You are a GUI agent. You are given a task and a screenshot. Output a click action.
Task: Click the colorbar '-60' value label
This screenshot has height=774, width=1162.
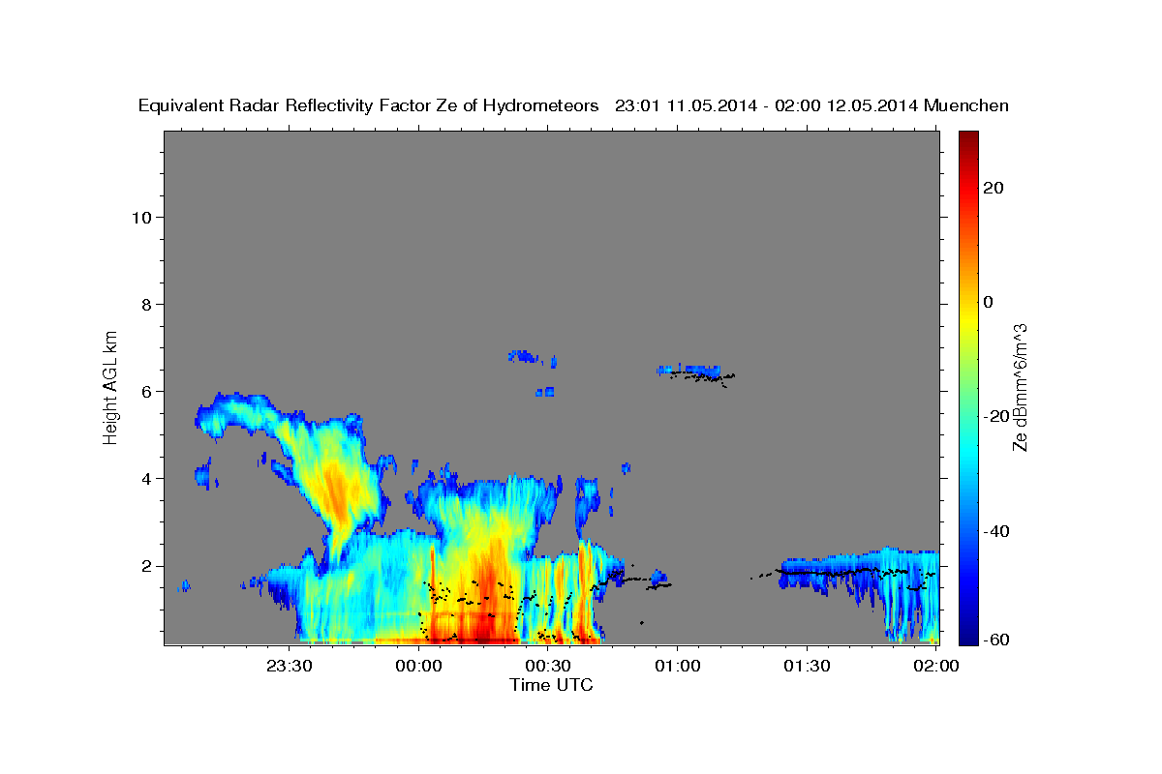coord(995,640)
